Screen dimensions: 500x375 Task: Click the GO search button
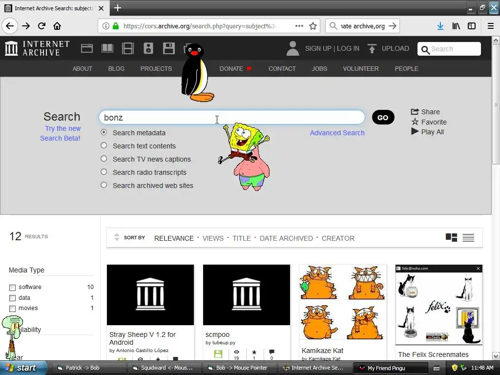(383, 117)
